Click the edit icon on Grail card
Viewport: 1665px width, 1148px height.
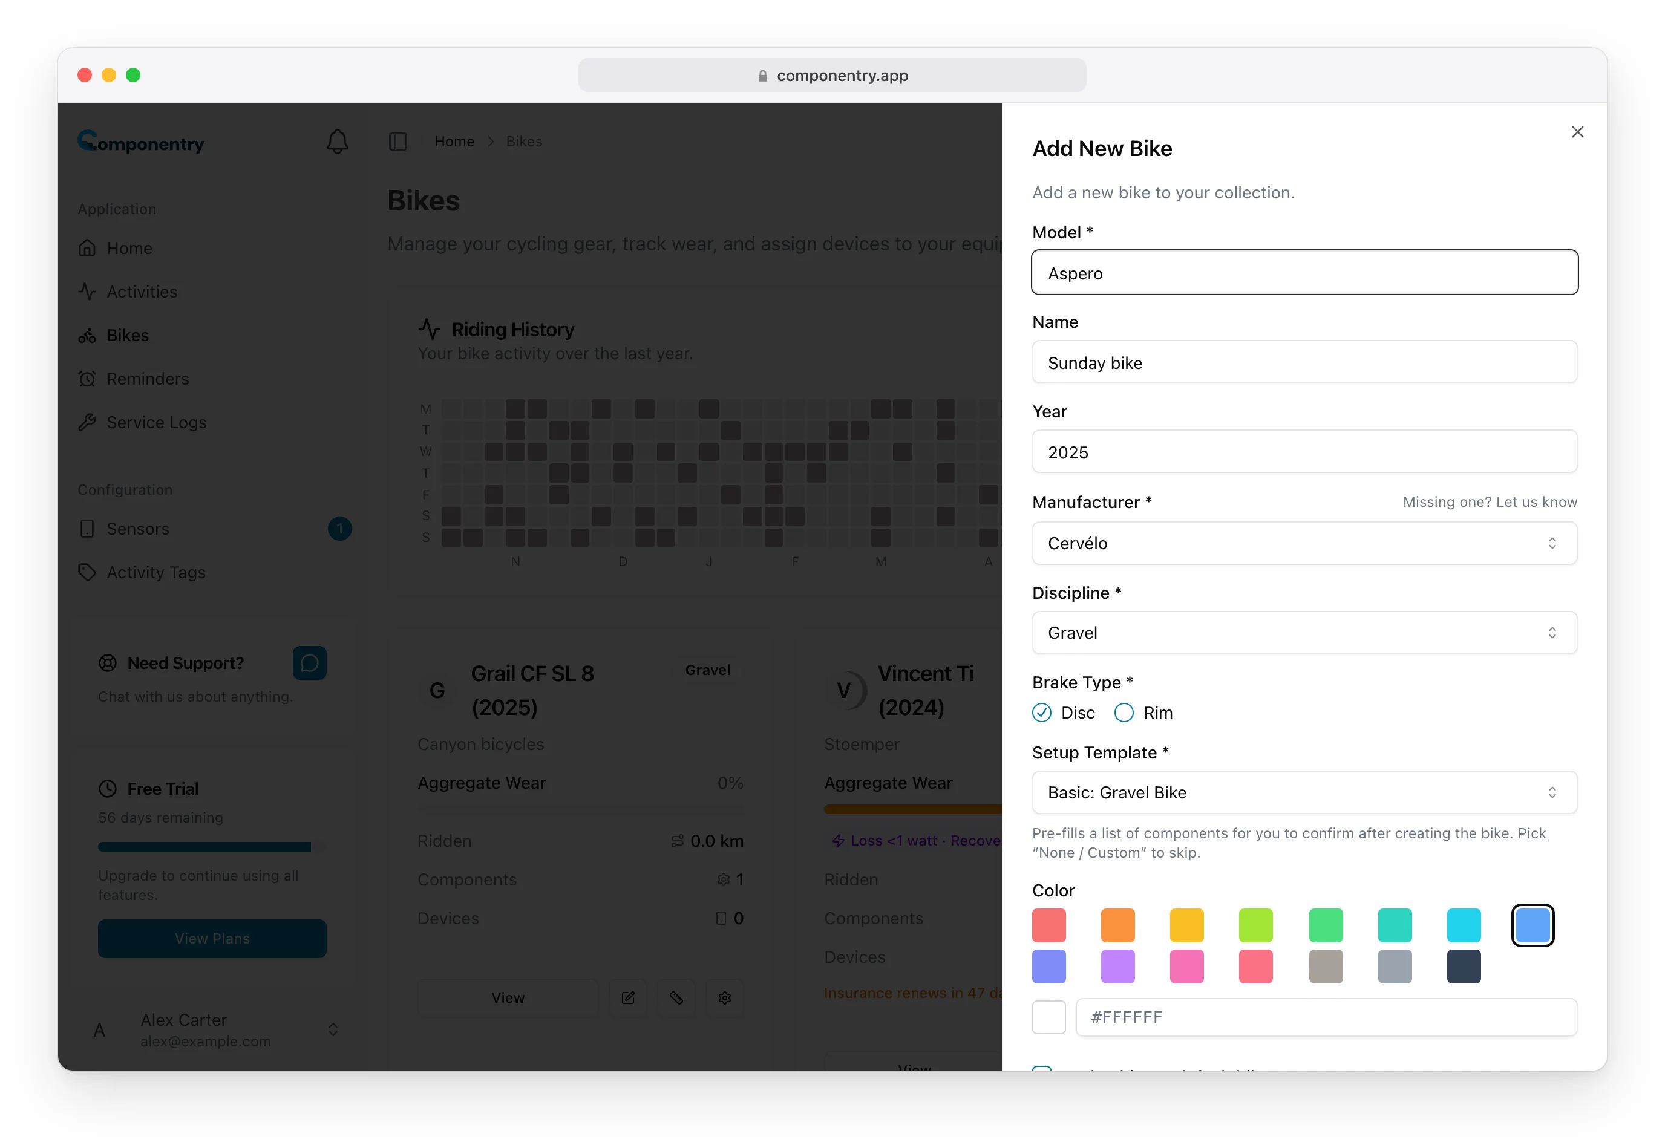coord(628,997)
